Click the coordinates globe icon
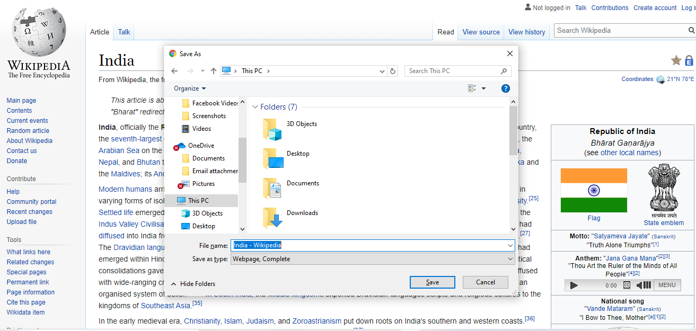Screen dimensions: 696x331 (660, 79)
